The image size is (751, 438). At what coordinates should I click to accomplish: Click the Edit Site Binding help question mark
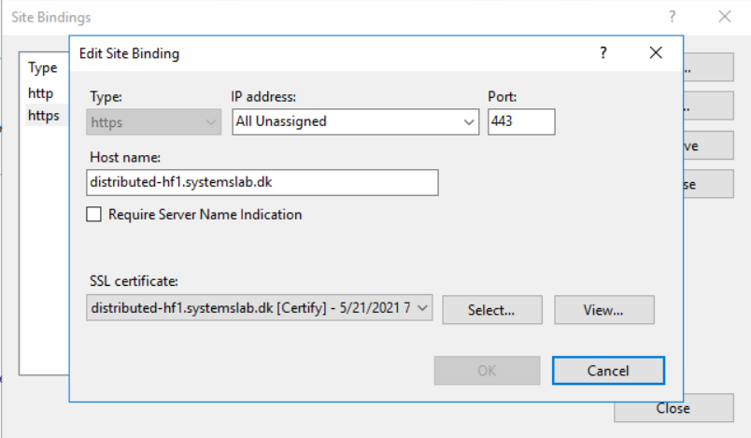tap(603, 53)
